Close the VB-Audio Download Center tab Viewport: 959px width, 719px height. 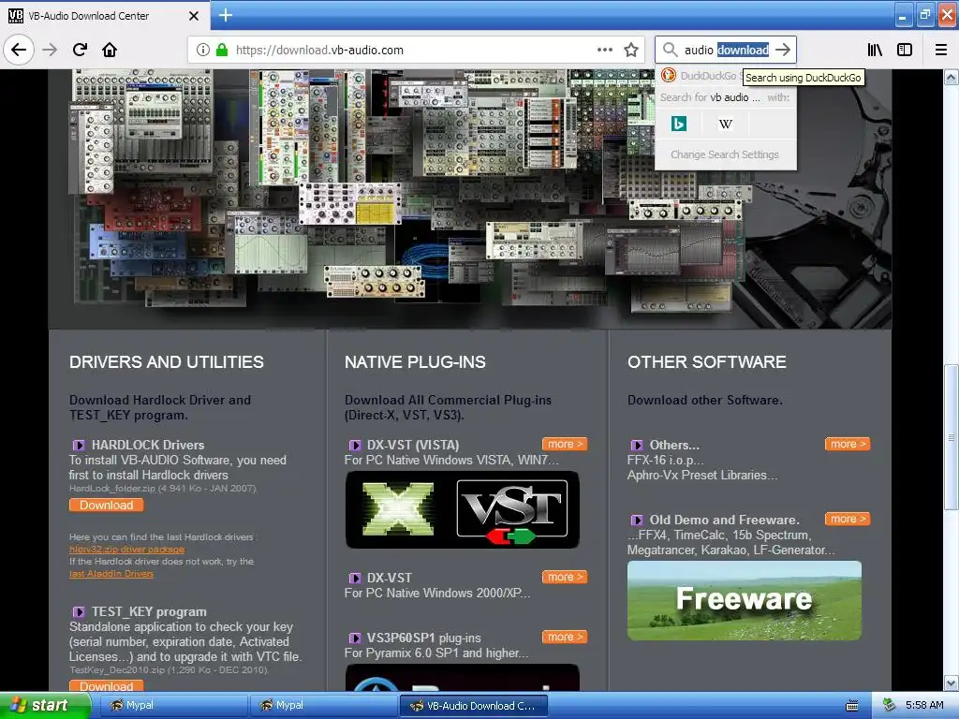point(193,16)
